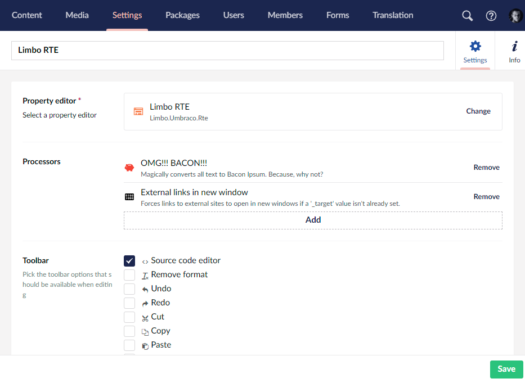
Task: Click the Paste clipboard icon
Action: pos(145,346)
